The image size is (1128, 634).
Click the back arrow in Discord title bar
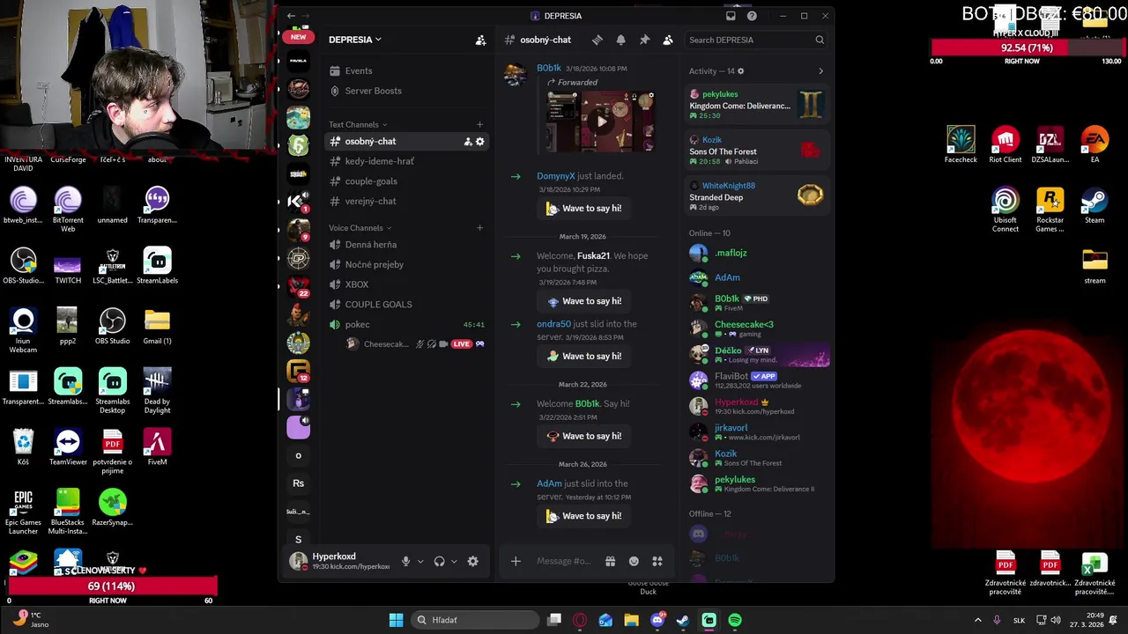click(292, 16)
